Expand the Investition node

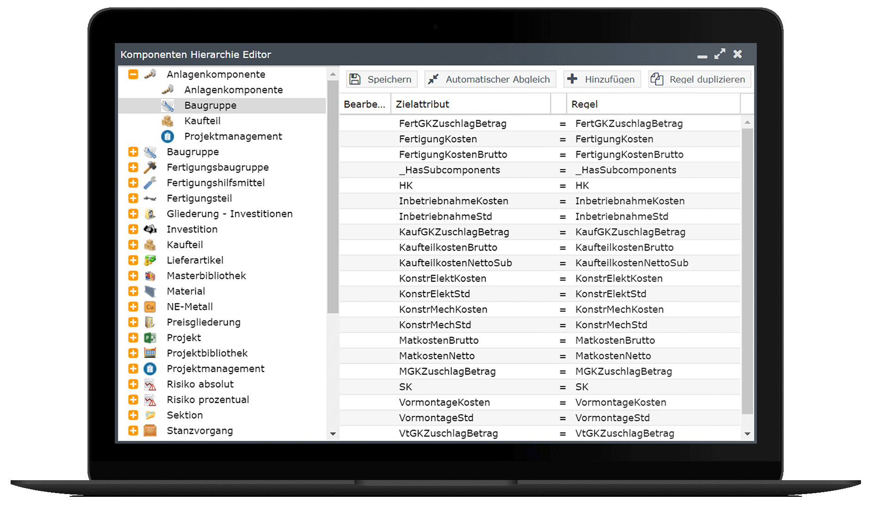tap(133, 229)
